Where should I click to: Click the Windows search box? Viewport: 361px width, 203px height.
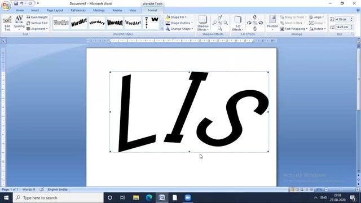coord(58,198)
